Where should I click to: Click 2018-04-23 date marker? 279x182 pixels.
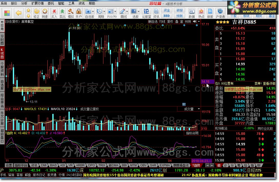coord(201,161)
